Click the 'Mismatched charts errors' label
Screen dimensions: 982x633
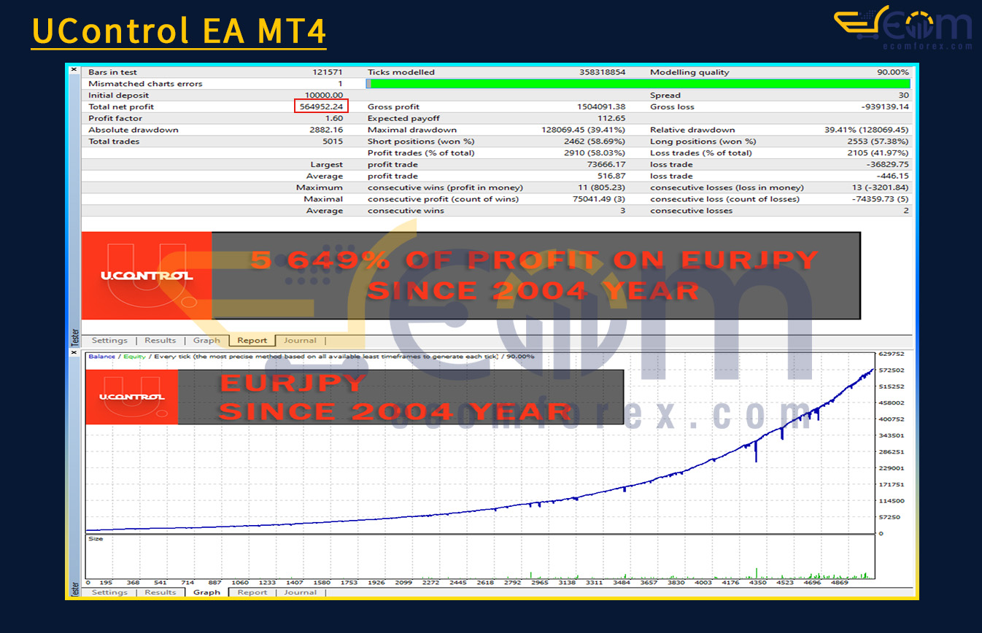[x=145, y=84]
